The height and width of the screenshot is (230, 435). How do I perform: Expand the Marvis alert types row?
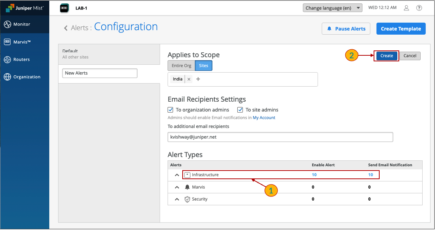click(x=177, y=187)
